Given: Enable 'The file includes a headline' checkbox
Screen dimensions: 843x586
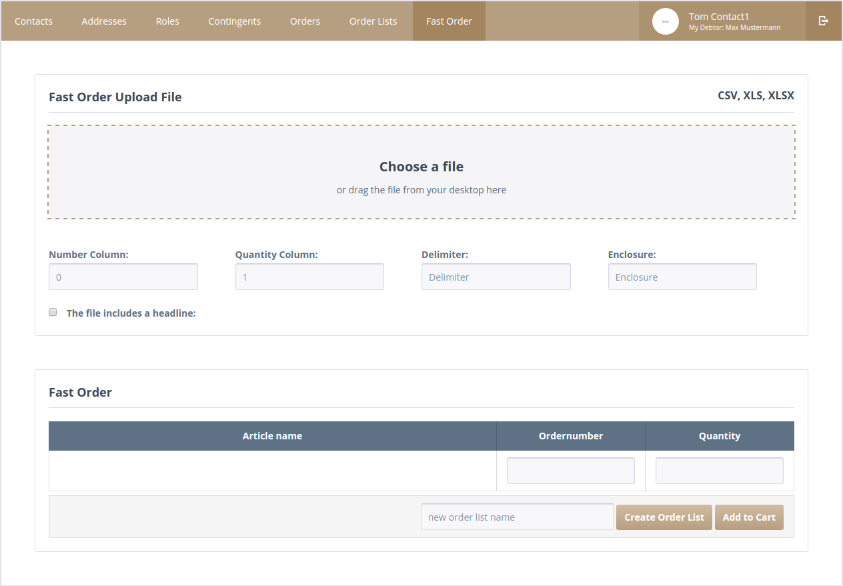Looking at the screenshot, I should click(x=53, y=312).
